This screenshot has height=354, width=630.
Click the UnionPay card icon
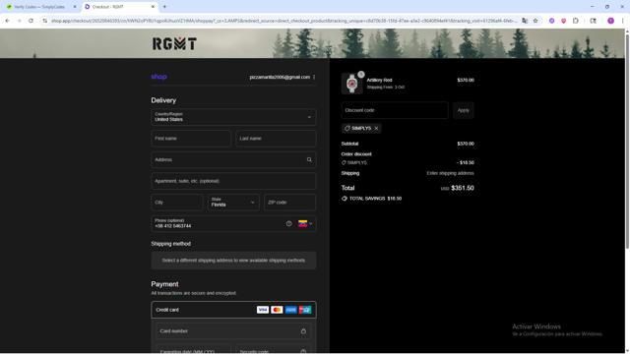coord(305,310)
